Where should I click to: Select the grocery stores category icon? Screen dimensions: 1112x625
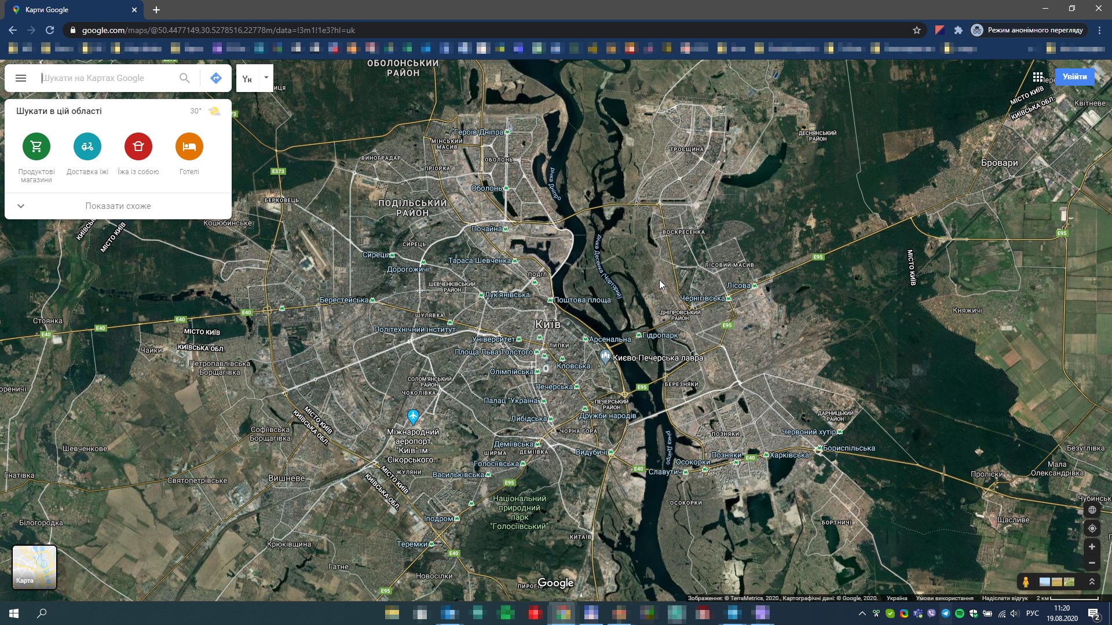[36, 146]
